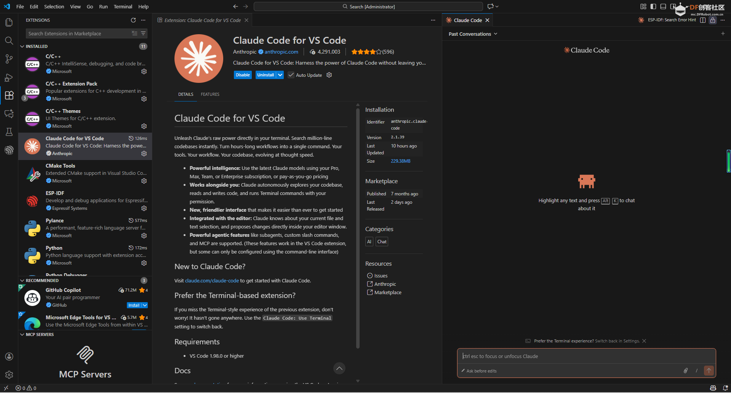The image size is (731, 393).
Task: Click the Disable extension button
Action: coord(243,75)
